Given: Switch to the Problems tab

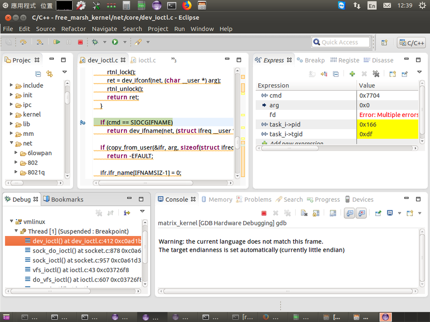Looking at the screenshot, I should coord(254,199).
